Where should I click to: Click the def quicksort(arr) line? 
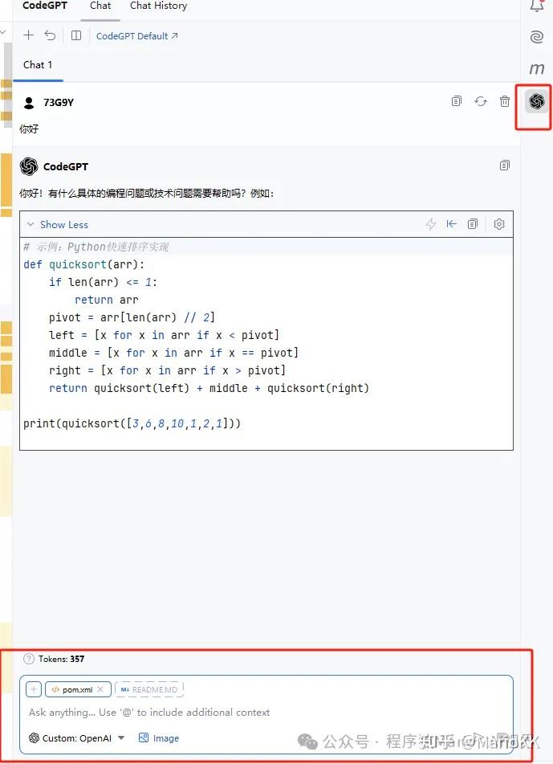click(x=83, y=264)
